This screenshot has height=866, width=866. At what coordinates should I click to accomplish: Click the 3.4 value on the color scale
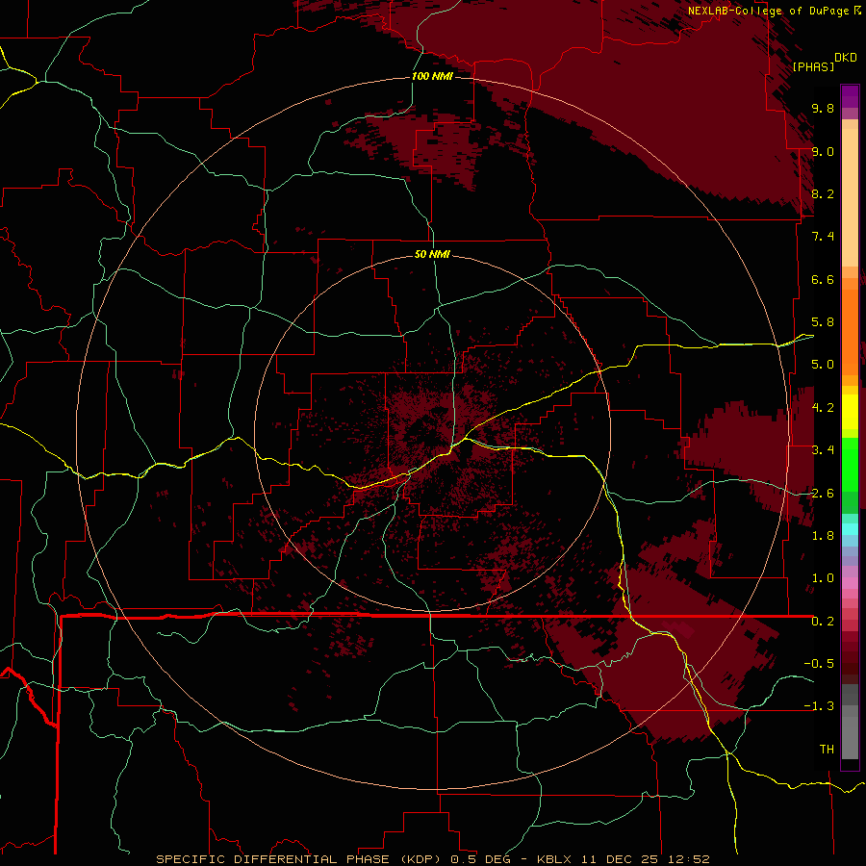click(x=823, y=450)
